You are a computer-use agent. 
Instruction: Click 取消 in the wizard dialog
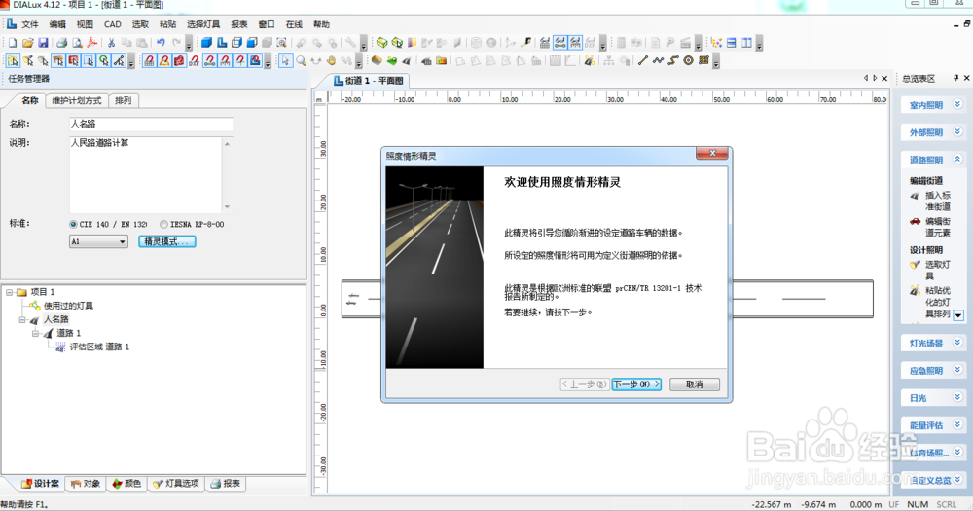(x=695, y=384)
